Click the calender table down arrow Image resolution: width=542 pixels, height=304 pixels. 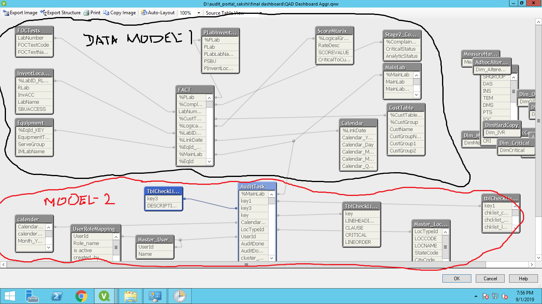[x=49, y=247]
